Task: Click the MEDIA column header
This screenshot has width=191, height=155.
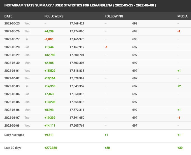Action: [x=182, y=16]
